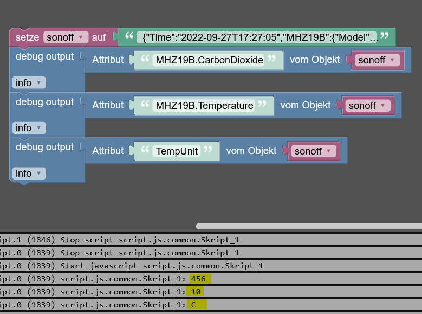The image size is (422, 314).
Task: Open info level dropdown of TempUnit debug block
Action: pyautogui.click(x=29, y=174)
